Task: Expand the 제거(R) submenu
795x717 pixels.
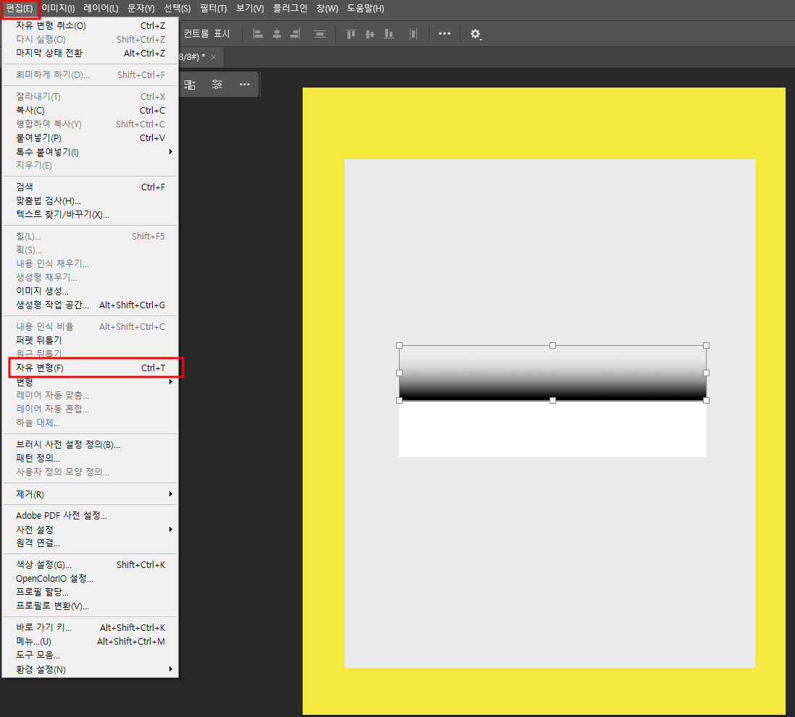Action: click(x=91, y=494)
